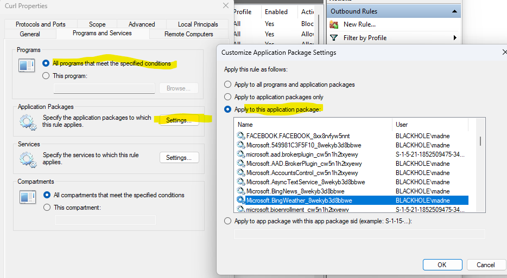Screen dimensions: 507x278
Task: Close the Curl Properties dialog
Action: (226, 5)
